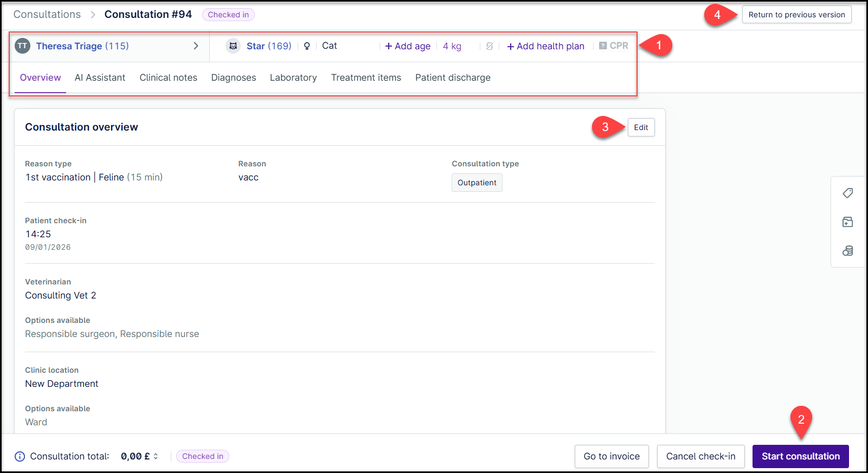Select the Treatment items tab
Image resolution: width=868 pixels, height=473 pixels.
[x=366, y=77]
